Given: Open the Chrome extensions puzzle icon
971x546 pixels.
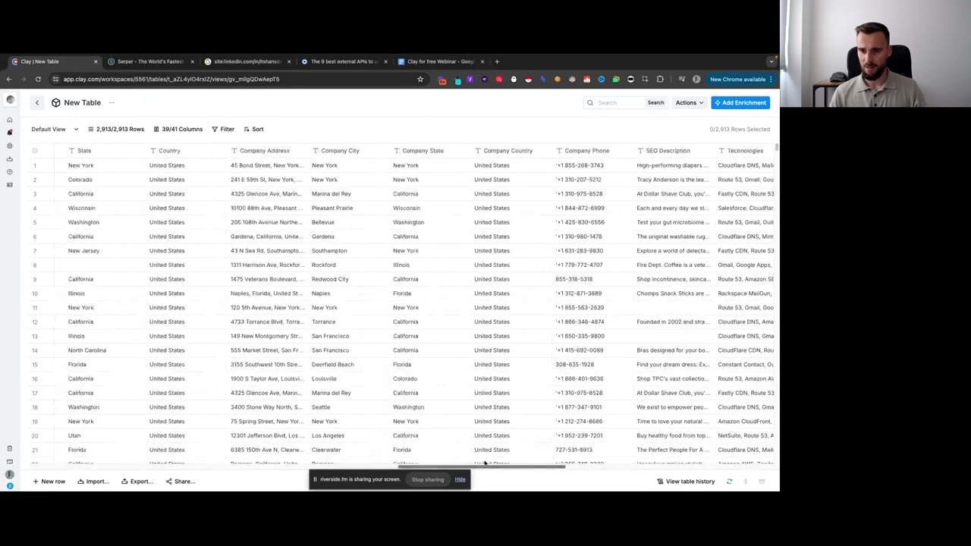Looking at the screenshot, I should tap(660, 79).
